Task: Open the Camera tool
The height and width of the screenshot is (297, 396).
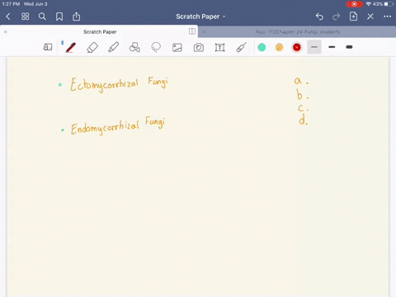Action: (x=199, y=47)
